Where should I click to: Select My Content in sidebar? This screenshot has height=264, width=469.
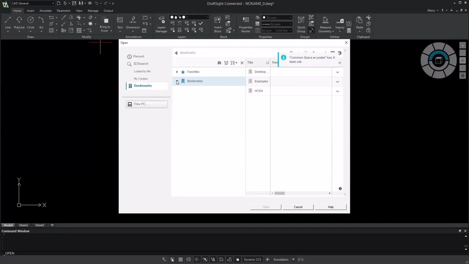coord(141,79)
